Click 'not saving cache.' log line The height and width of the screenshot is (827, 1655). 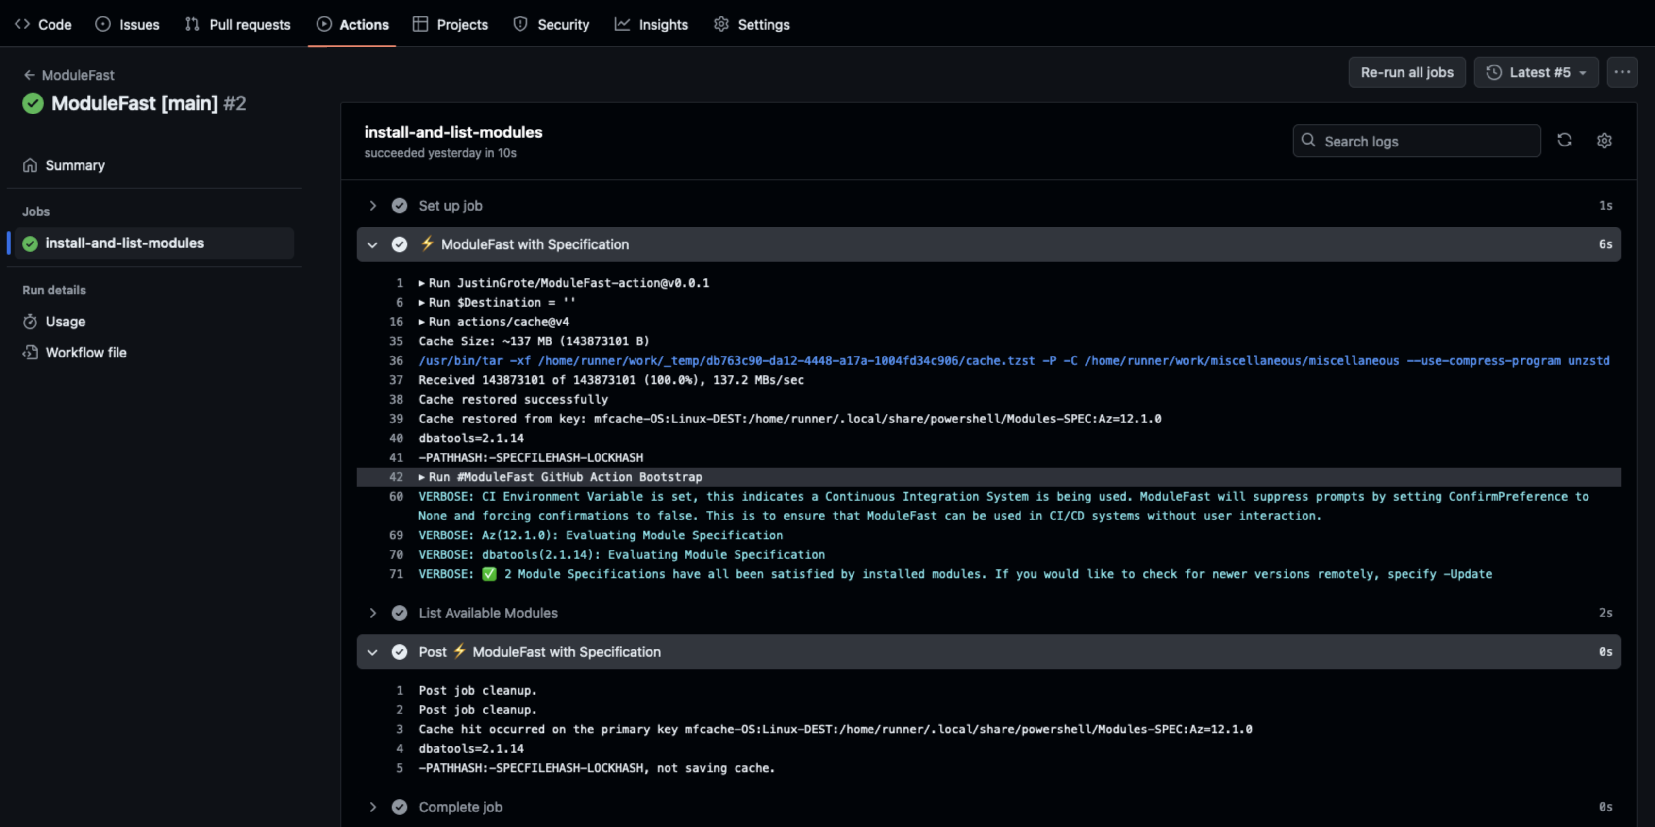pyautogui.click(x=597, y=768)
